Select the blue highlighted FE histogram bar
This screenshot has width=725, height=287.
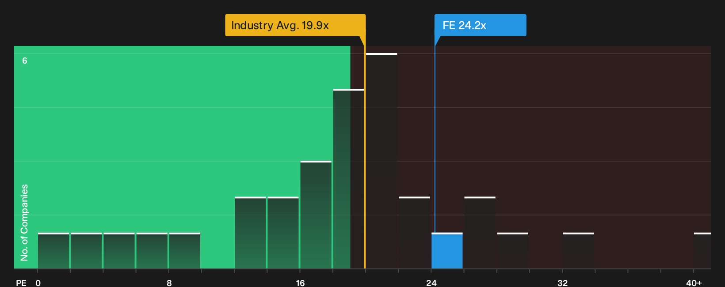[x=447, y=251]
